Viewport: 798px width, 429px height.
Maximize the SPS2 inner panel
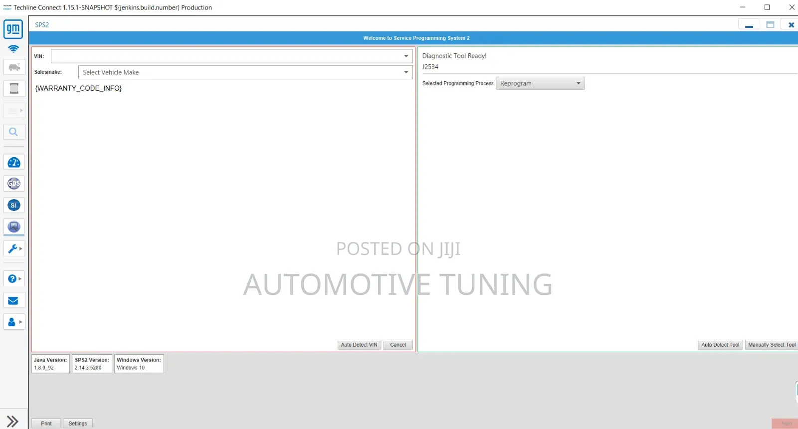coord(770,25)
